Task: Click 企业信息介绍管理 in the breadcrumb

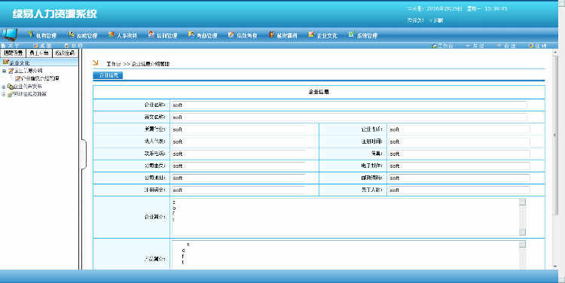Action: pos(150,64)
